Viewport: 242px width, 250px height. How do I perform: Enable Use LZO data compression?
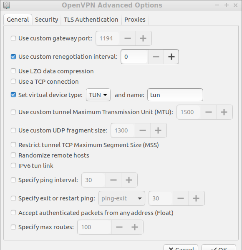coord(13,71)
